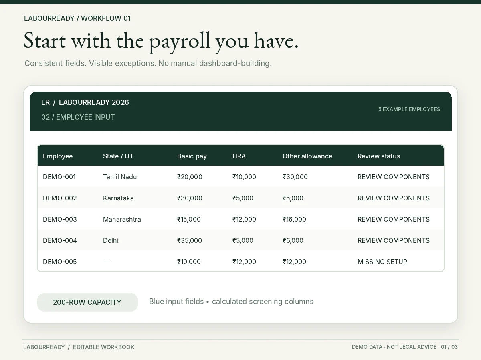Select the ₹30,000 other allowance for DEMO-001
Screen dimensions: 481x360
point(295,177)
